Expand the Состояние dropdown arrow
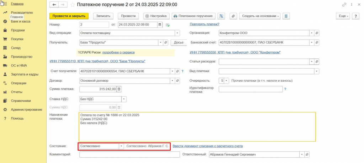The image size is (364, 163). (122, 146)
